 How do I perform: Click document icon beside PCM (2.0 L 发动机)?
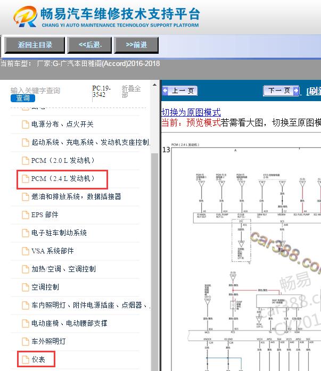tap(26, 161)
